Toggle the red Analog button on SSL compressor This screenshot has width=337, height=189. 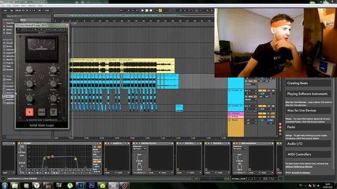[29, 112]
